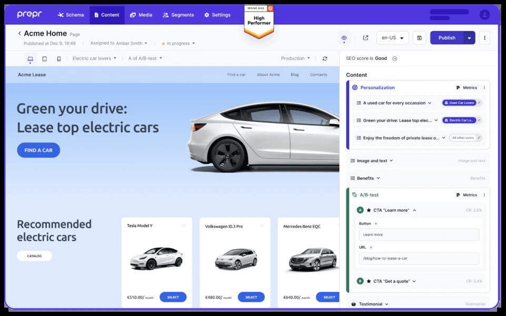This screenshot has width=506, height=316.
Task: Expand the Image and text section
Action: tap(391, 161)
